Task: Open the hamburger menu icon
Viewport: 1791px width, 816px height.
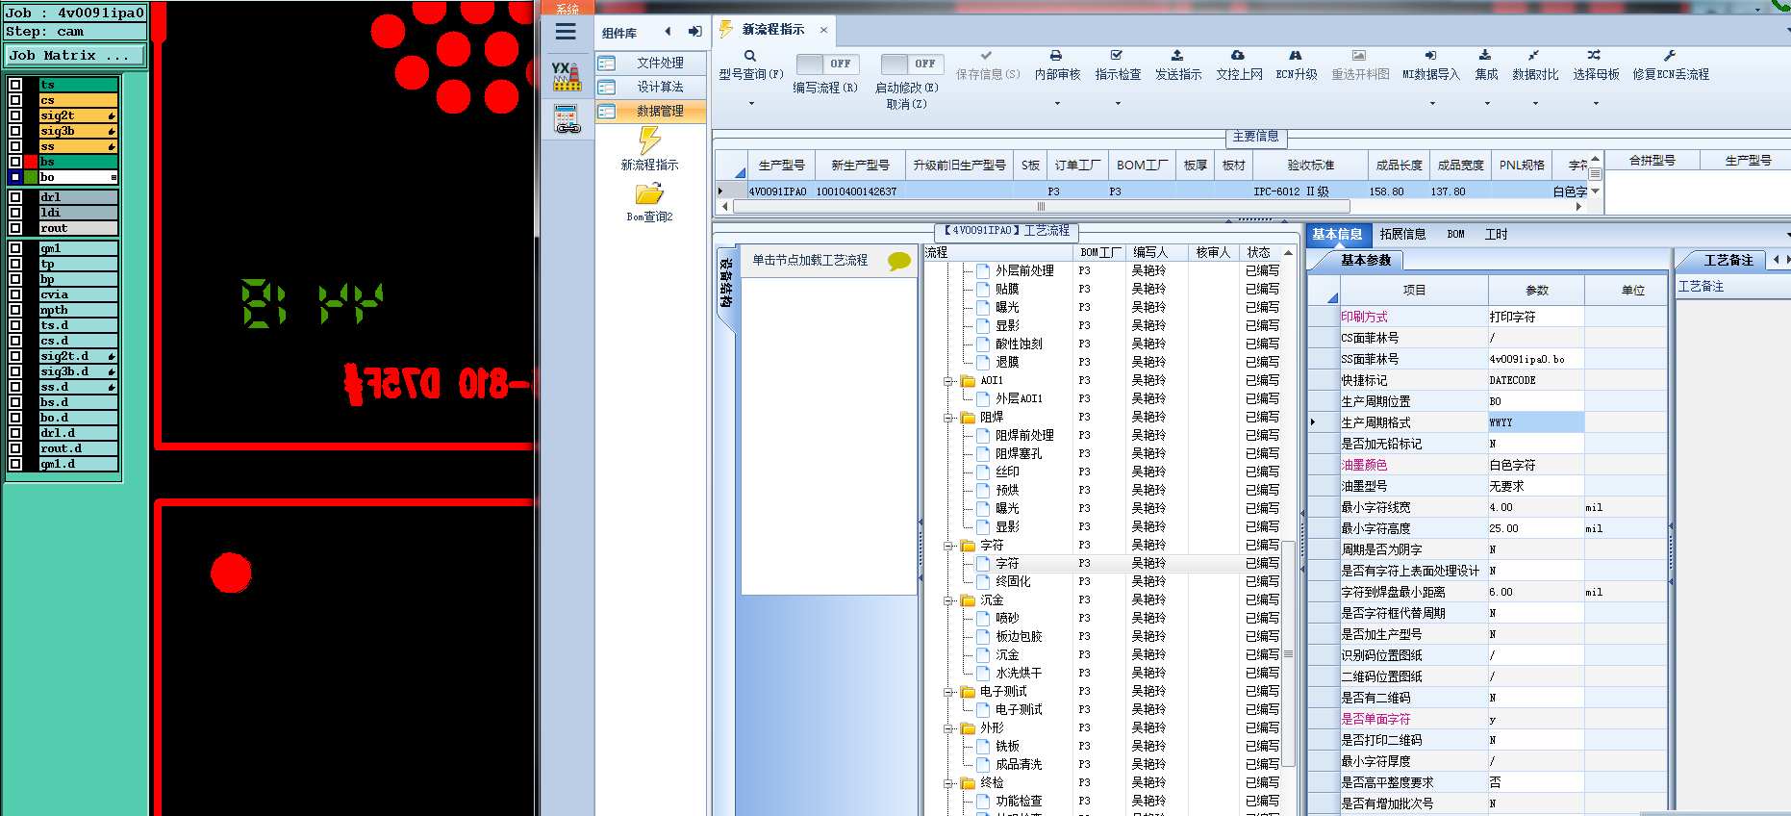Action: point(566,32)
